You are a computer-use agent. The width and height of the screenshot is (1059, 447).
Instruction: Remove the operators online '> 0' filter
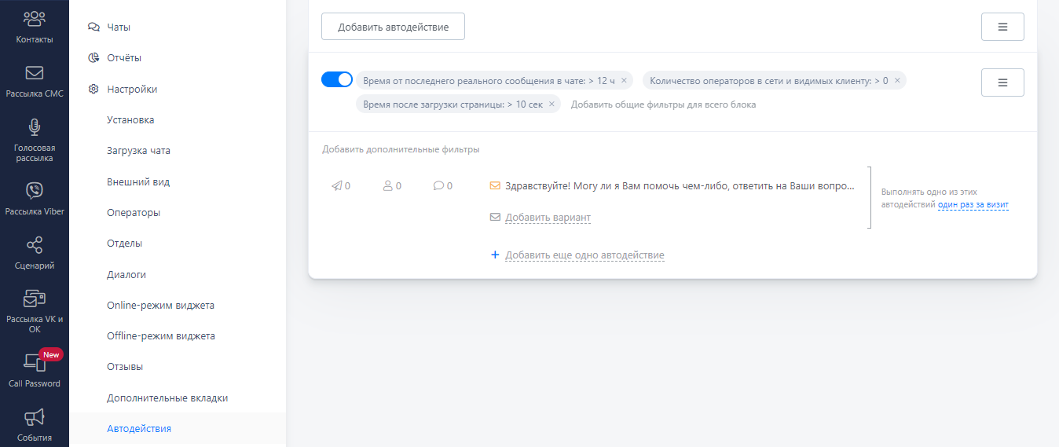click(x=897, y=81)
